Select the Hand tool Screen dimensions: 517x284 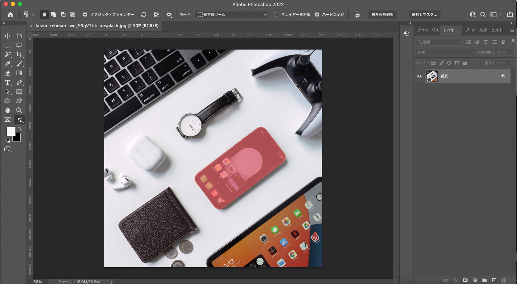[x=7, y=110]
